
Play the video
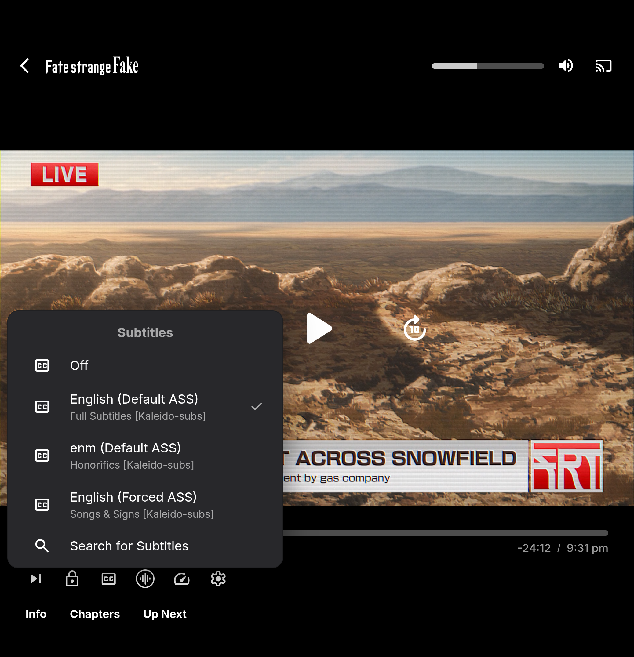coord(319,328)
